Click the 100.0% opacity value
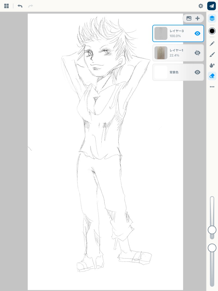 pyautogui.click(x=175, y=36)
